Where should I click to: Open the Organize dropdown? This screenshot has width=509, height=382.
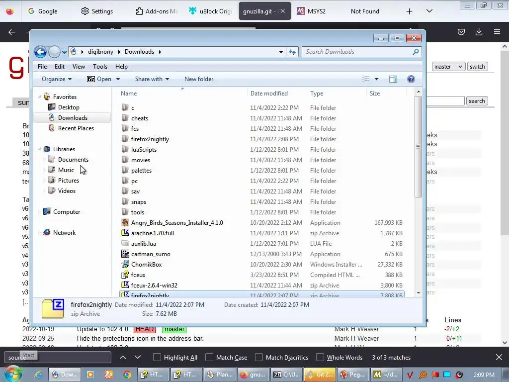[57, 79]
